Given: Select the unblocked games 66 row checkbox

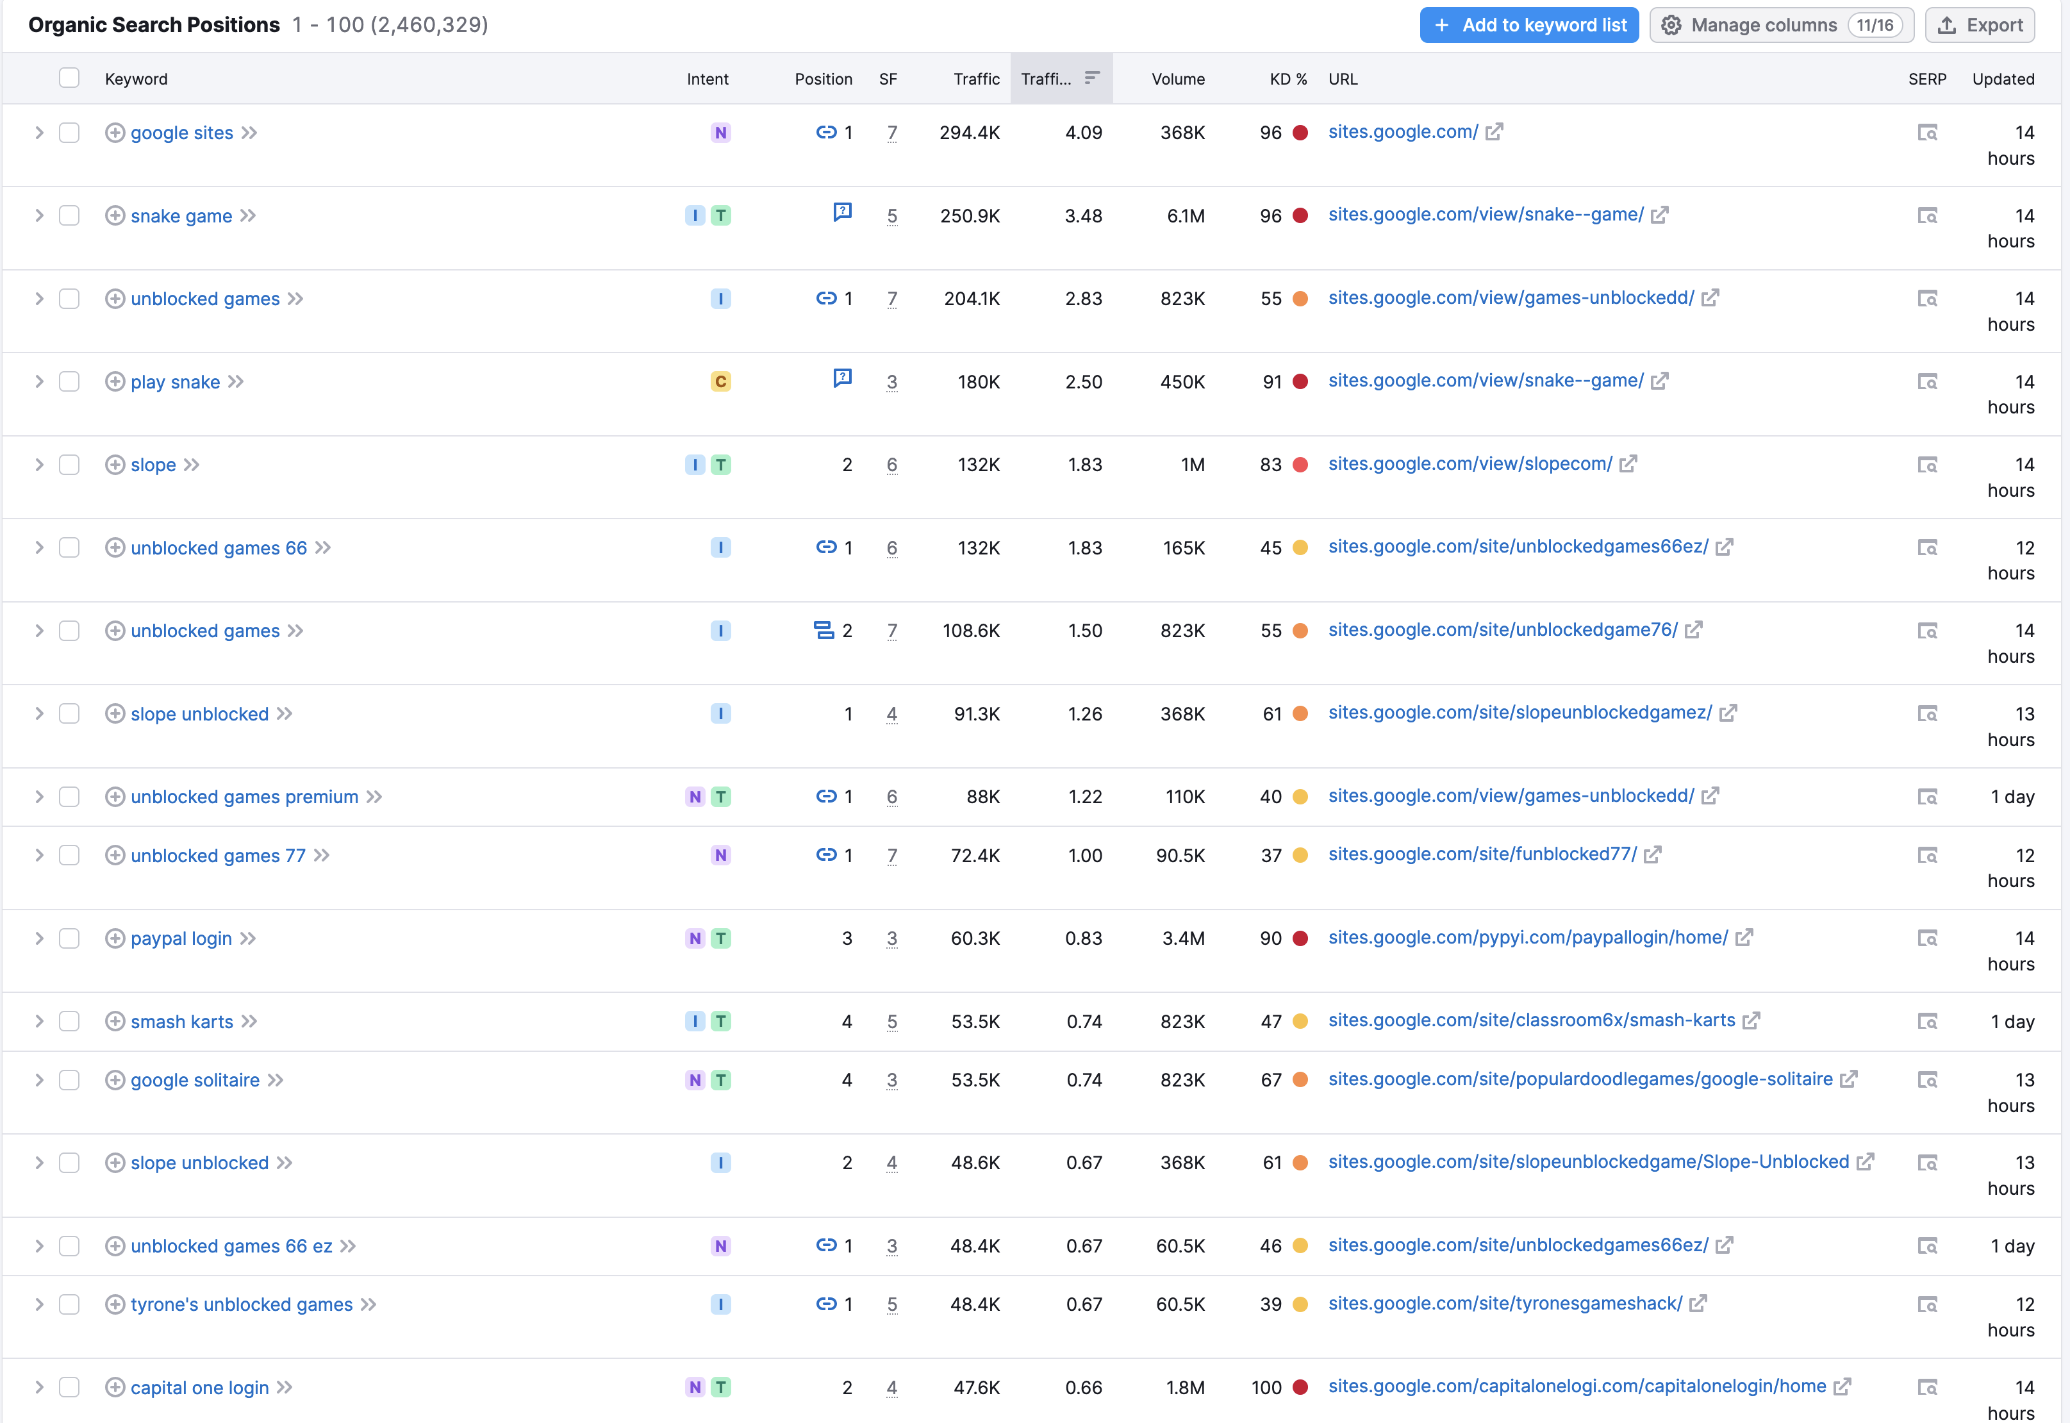Looking at the screenshot, I should click(69, 547).
